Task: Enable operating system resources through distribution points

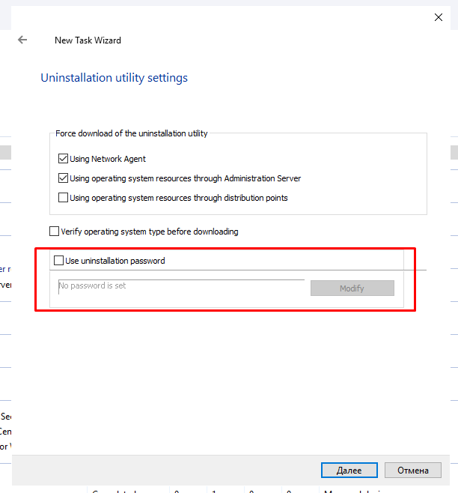Action: (x=63, y=198)
